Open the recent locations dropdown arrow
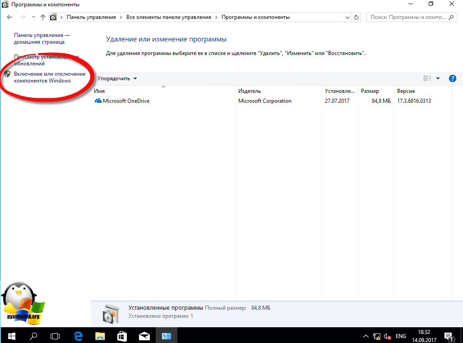This screenshot has width=463, height=343. tap(33, 17)
